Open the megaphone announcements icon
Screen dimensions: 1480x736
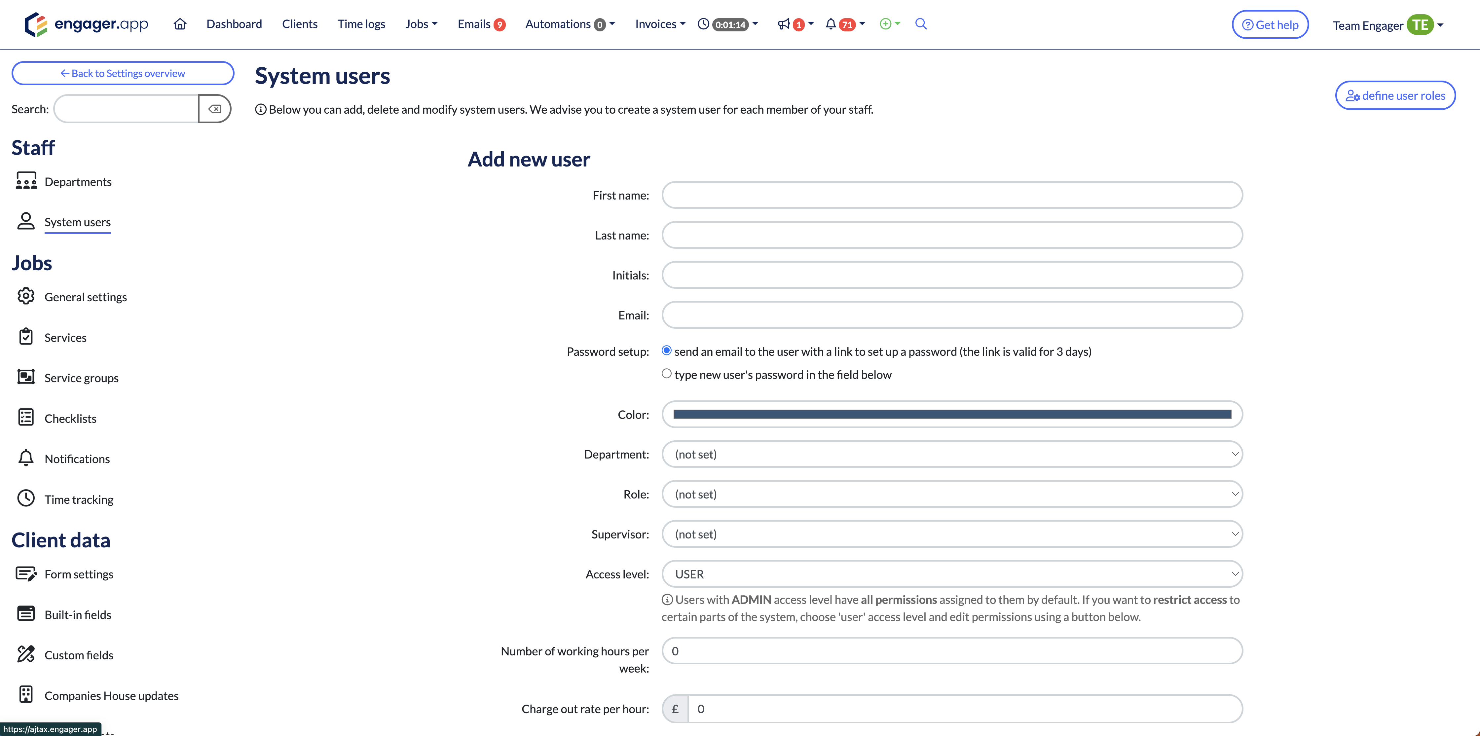[x=784, y=24]
